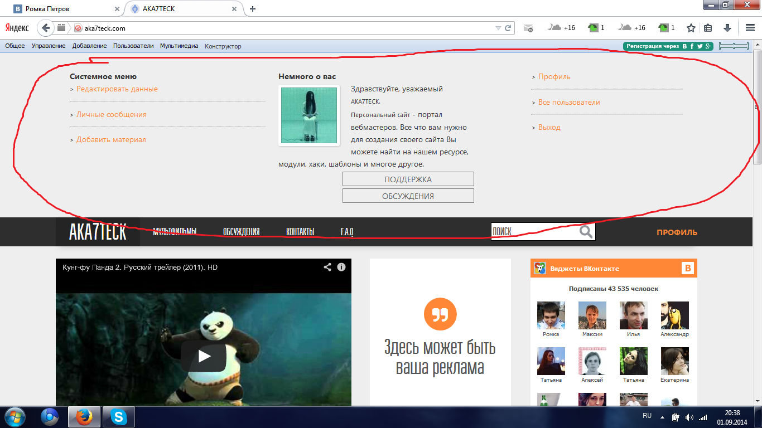The height and width of the screenshot is (428, 762).
Task: Switch to the Ромка Петров tab
Action: click(66, 9)
